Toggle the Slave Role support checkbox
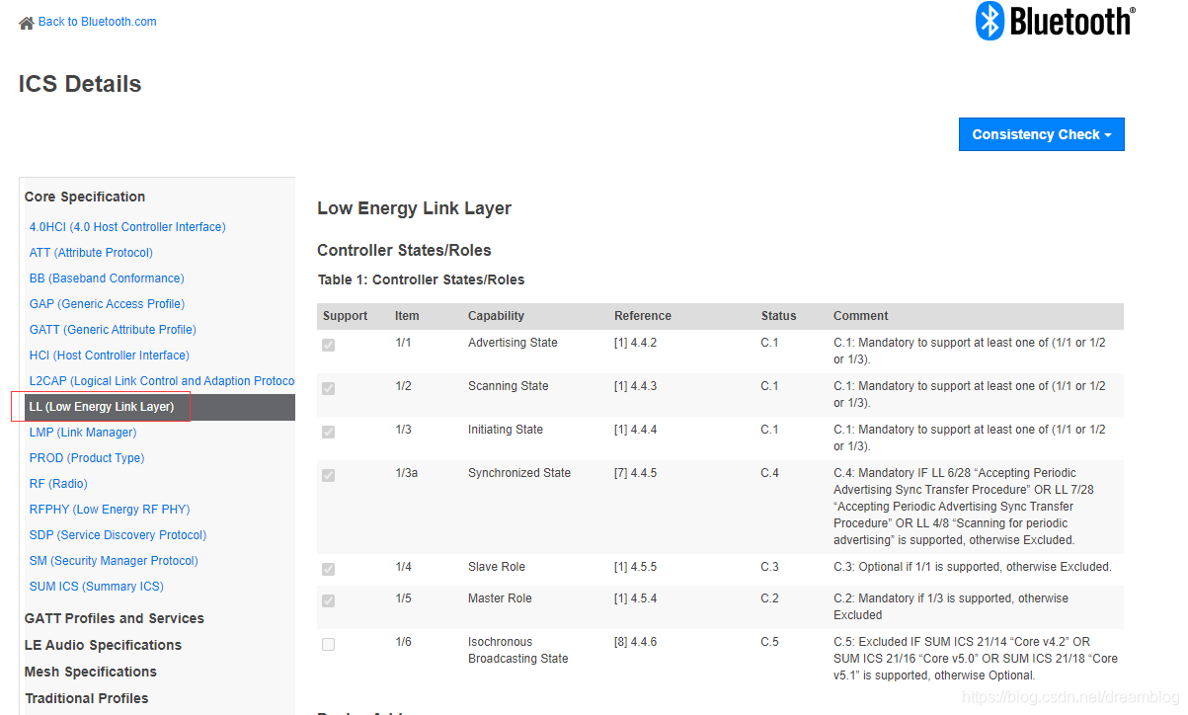 pyautogui.click(x=328, y=569)
